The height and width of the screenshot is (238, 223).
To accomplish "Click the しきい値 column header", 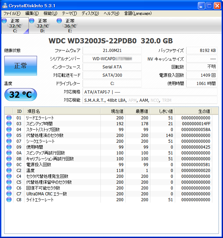I will 162,111.
